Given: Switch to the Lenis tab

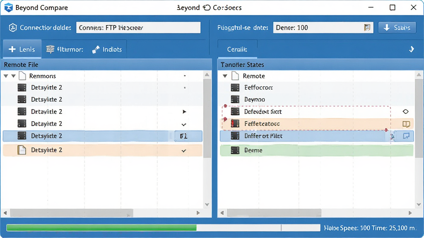Looking at the screenshot, I should point(22,49).
